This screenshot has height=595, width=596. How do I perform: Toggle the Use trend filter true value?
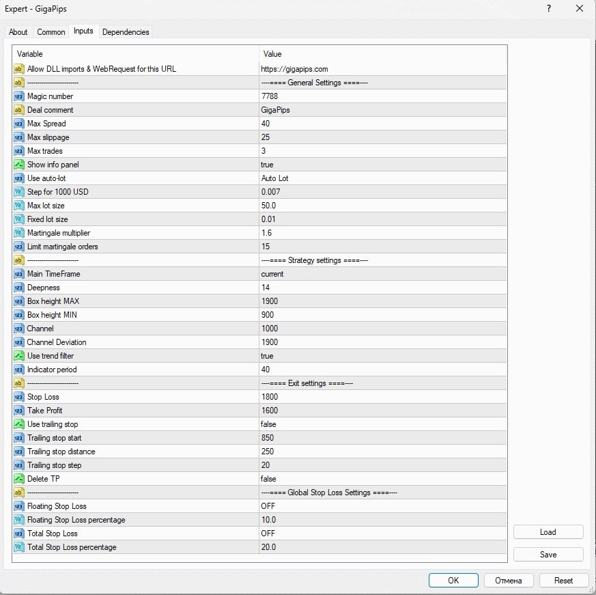(x=383, y=356)
